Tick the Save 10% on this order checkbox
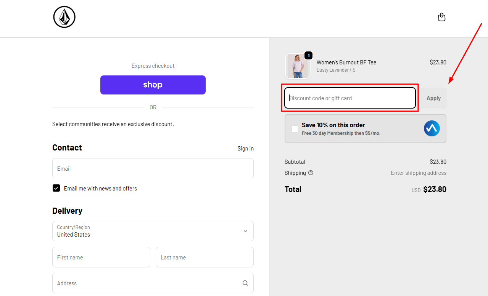The height and width of the screenshot is (296, 488). [x=295, y=129]
